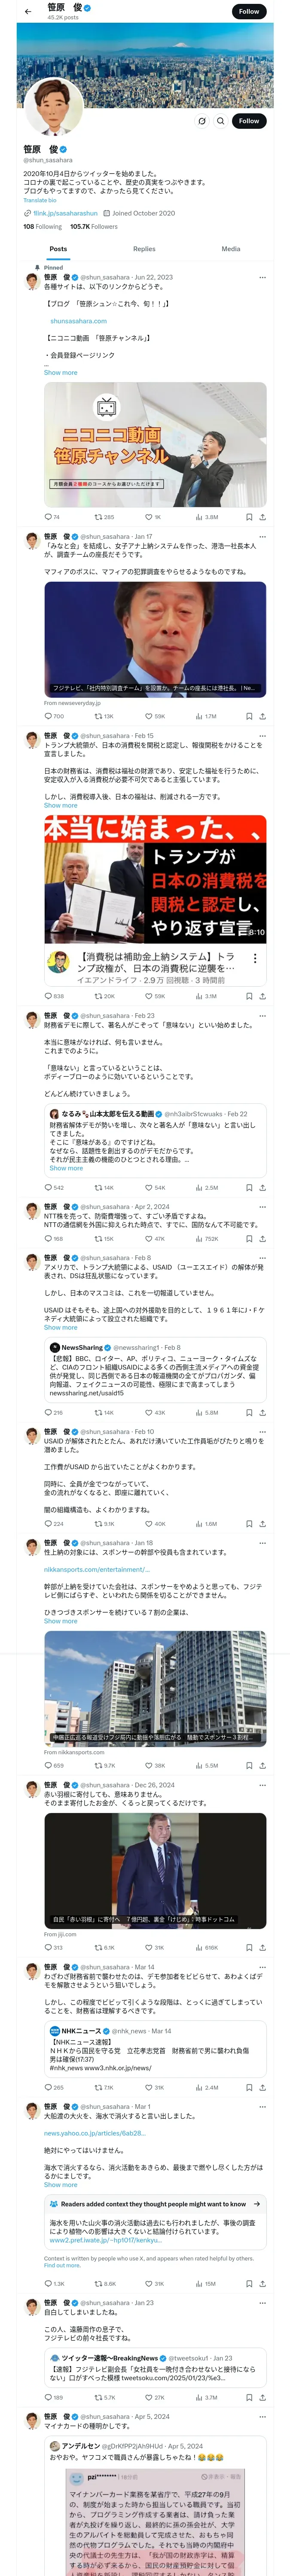Open more options on Feb 15 post

[x=262, y=735]
